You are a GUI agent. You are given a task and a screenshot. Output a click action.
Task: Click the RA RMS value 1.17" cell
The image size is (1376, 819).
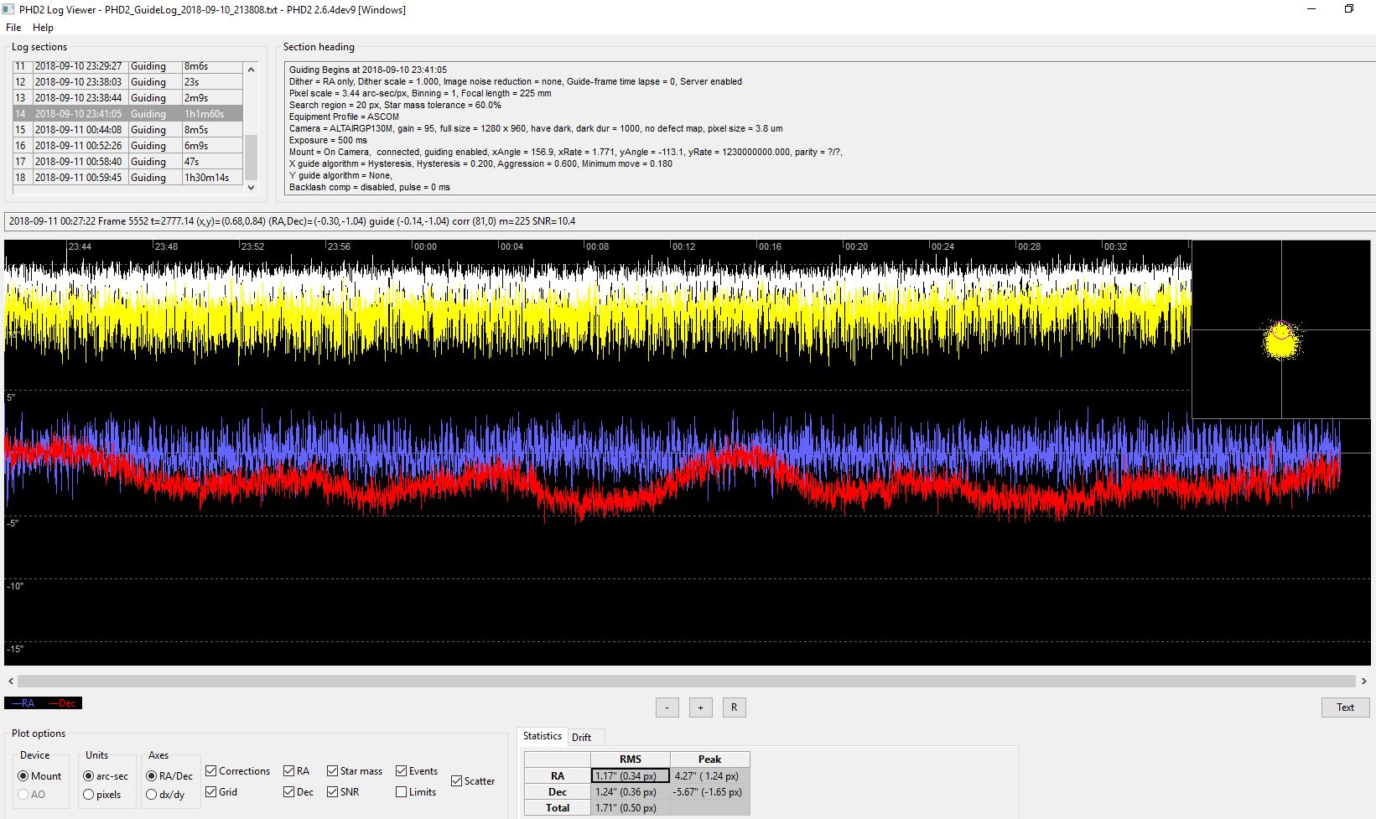click(x=631, y=776)
